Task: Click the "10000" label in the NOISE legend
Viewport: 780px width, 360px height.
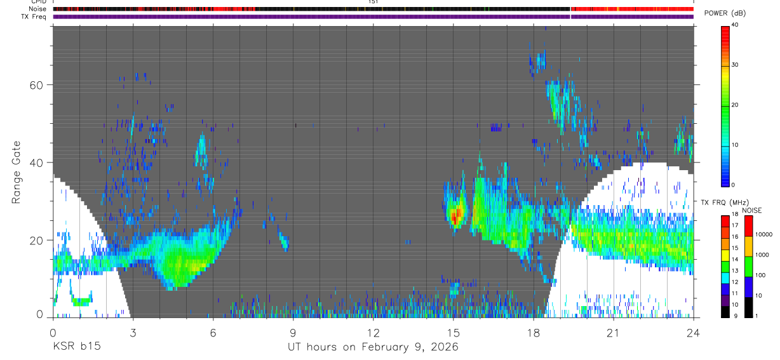Action: (x=763, y=235)
